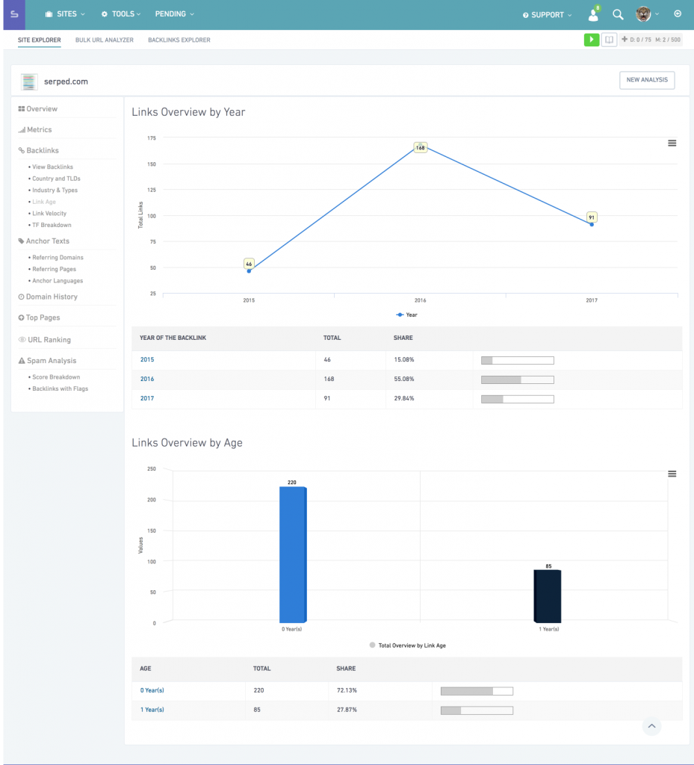694x765 pixels.
Task: Open the 2016 year link
Action: point(147,379)
